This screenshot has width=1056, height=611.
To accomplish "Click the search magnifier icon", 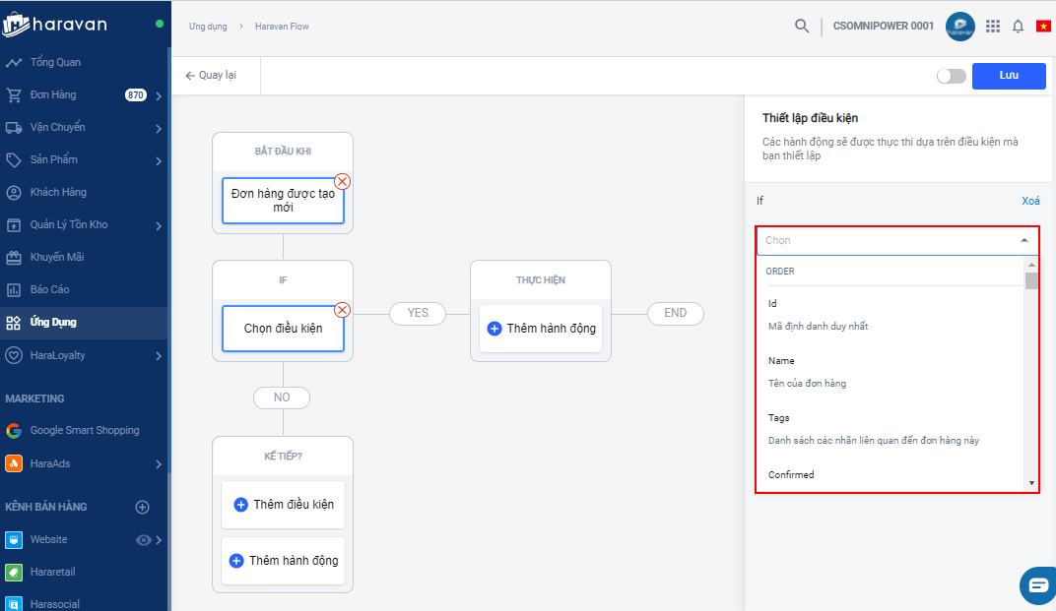I will (x=802, y=26).
